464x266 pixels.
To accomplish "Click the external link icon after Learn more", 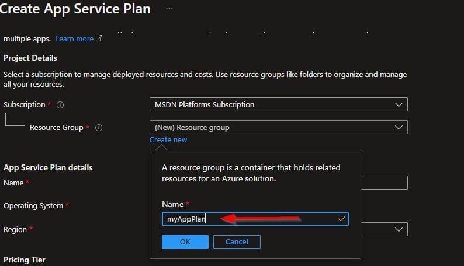I will [99, 39].
